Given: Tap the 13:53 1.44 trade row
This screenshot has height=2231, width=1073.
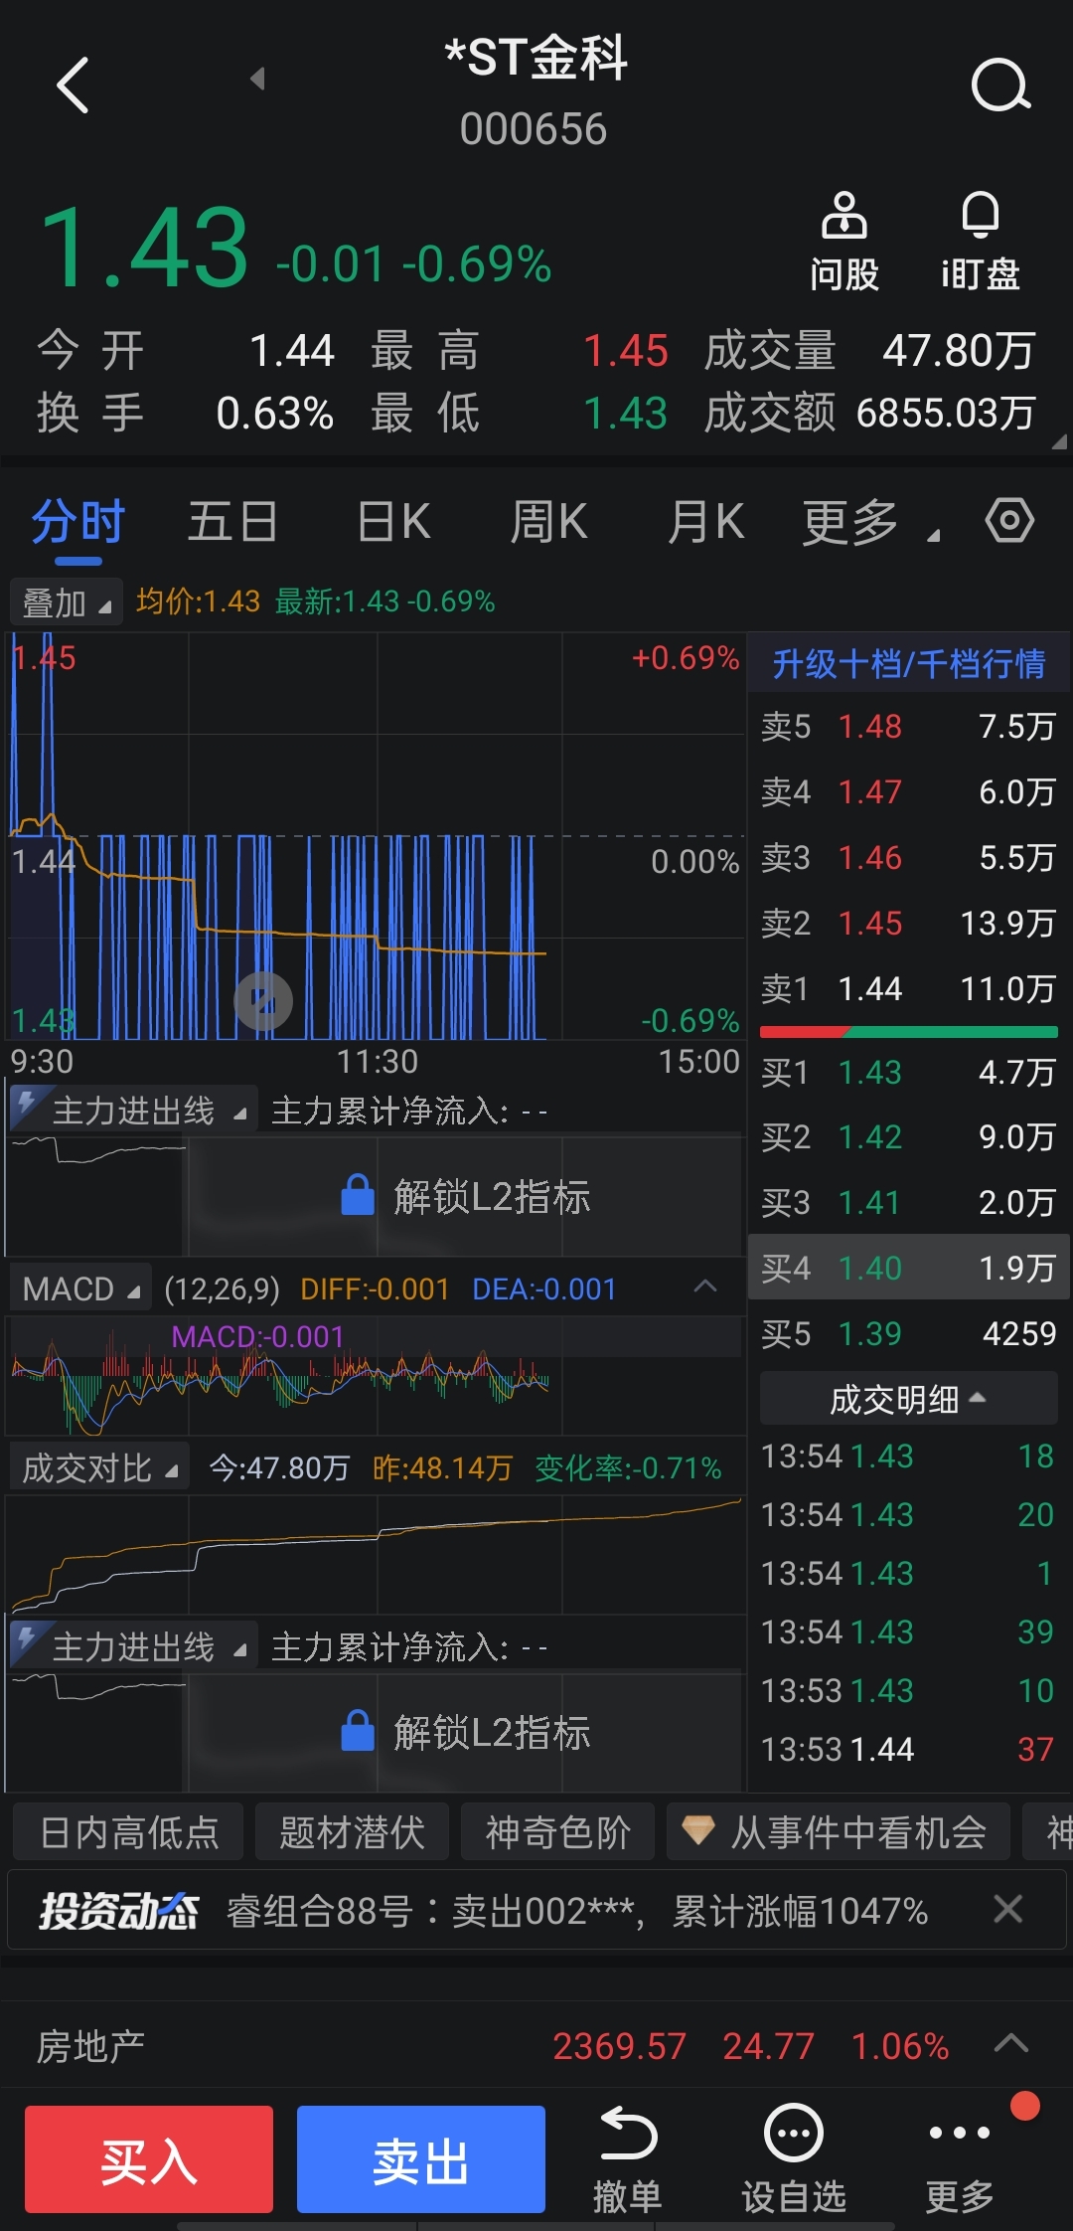Looking at the screenshot, I should [908, 1749].
